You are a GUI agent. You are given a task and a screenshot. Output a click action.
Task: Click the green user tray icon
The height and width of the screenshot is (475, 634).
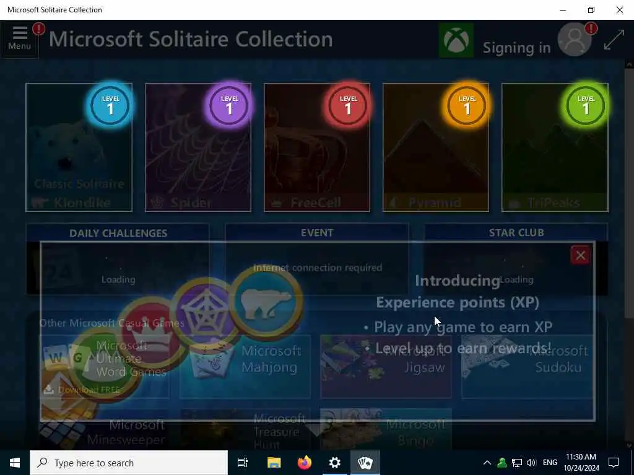(502, 463)
